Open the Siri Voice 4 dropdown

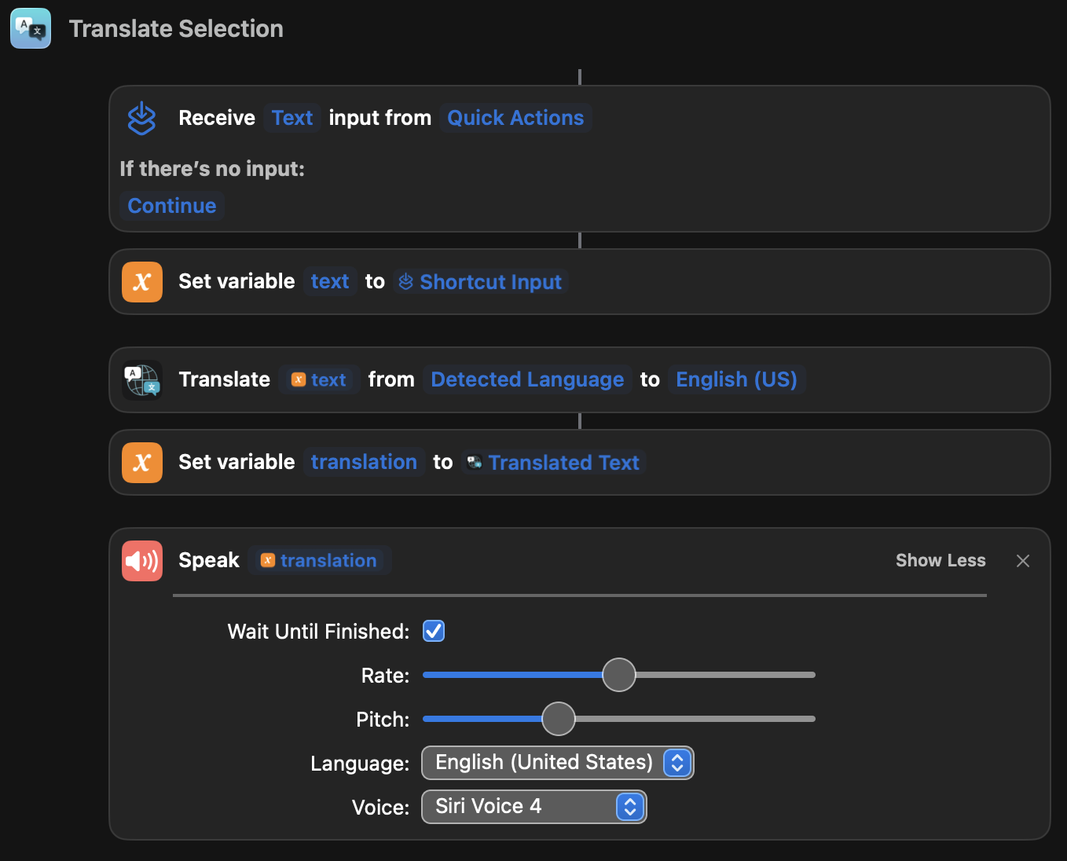point(533,807)
